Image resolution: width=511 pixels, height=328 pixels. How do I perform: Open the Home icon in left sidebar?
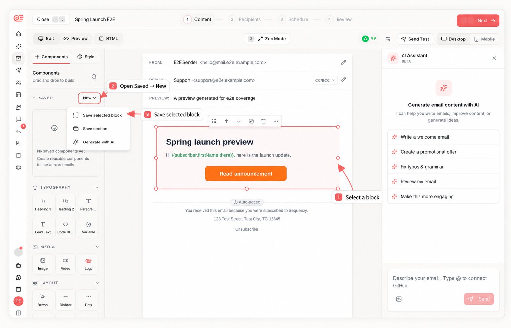[x=18, y=34]
